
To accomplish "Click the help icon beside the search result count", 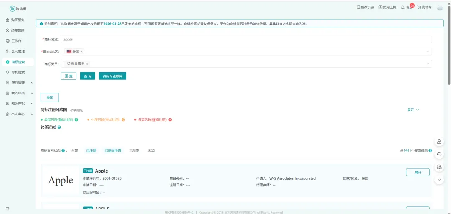I will pos(430,150).
